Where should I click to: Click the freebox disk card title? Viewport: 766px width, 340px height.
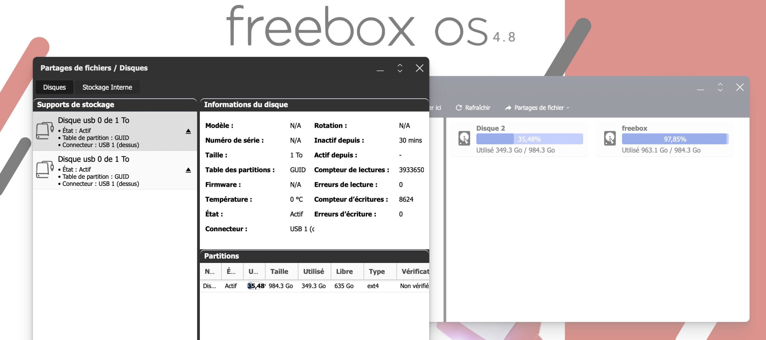634,128
